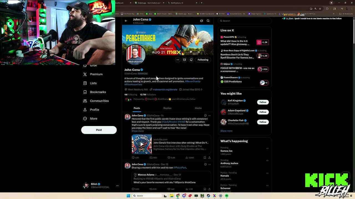The height and width of the screenshot is (199, 355).
Task: Open Bookmarks in the left sidebar
Action: point(95,92)
